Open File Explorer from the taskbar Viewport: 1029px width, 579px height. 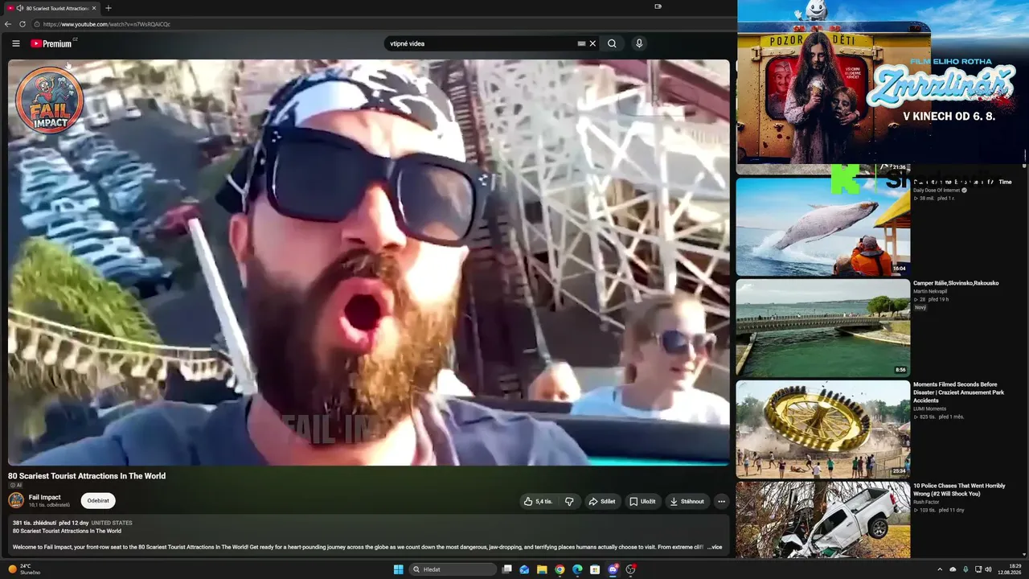542,569
